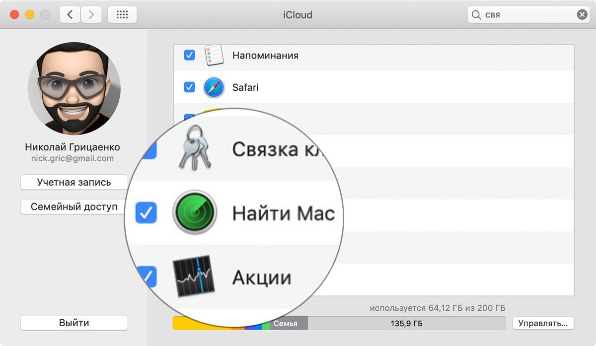Toggle the Найти Mac checkbox
596x346 pixels.
[146, 213]
